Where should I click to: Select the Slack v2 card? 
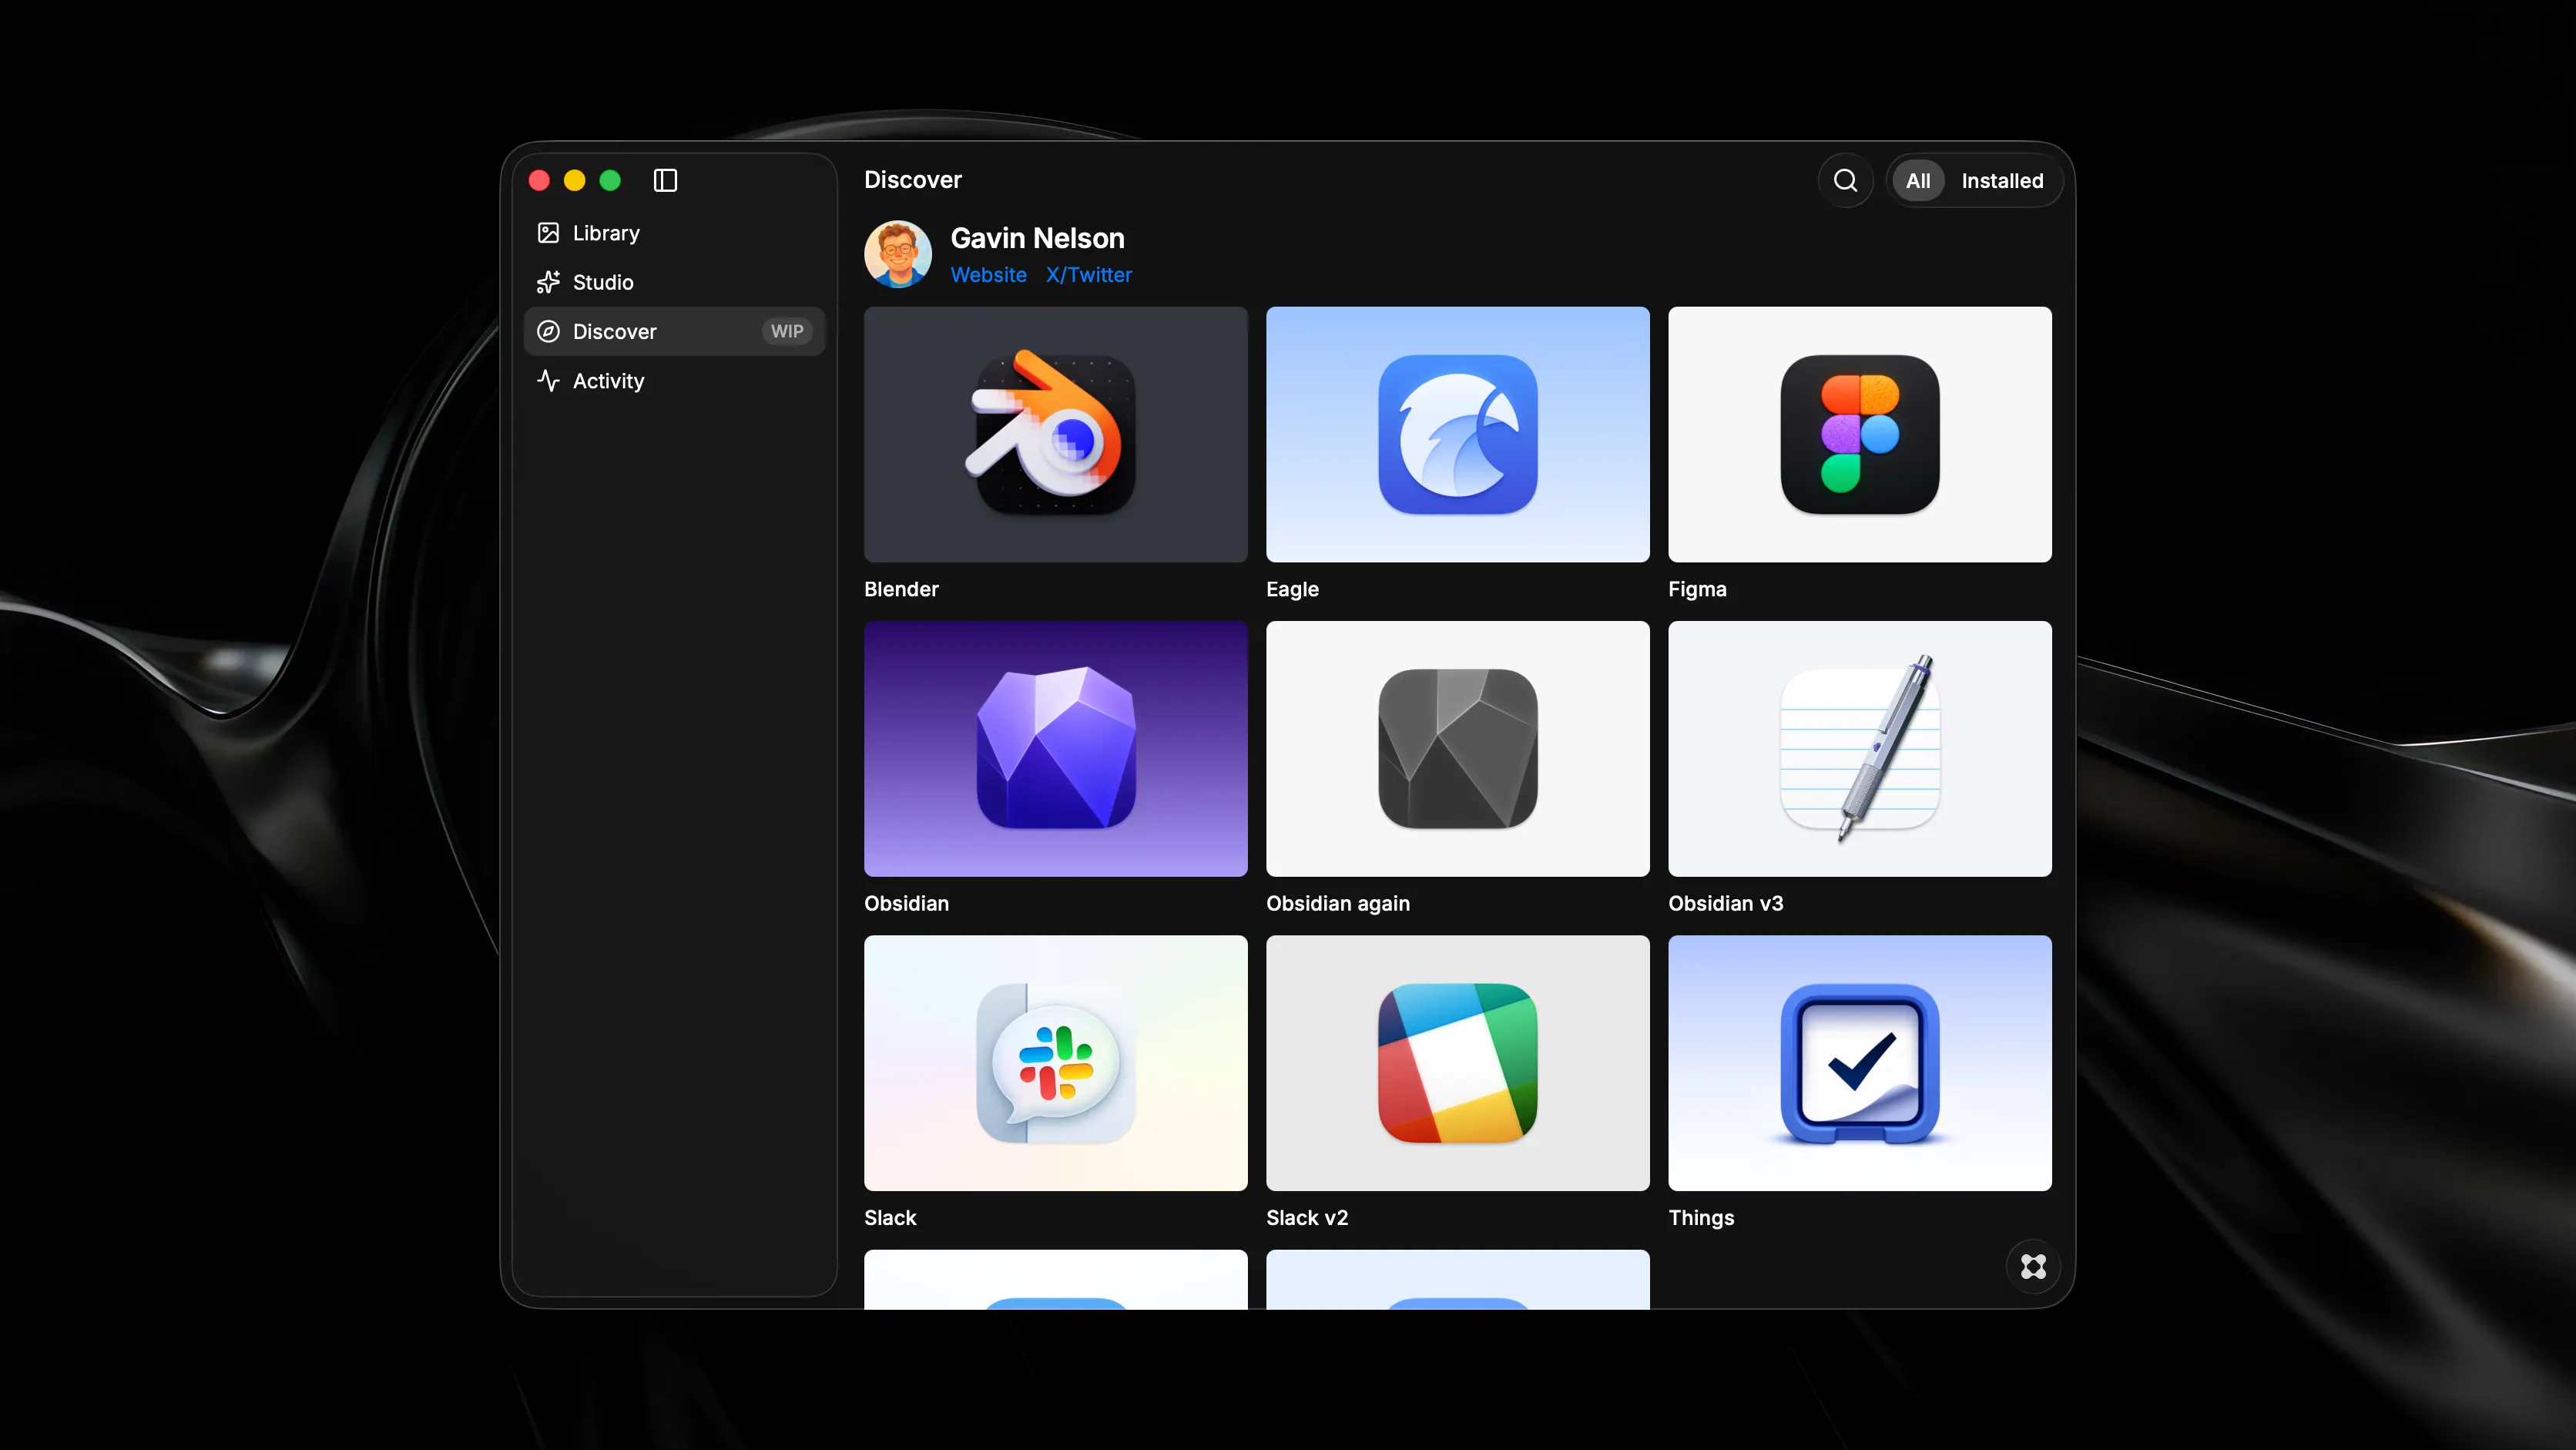click(x=1457, y=1063)
